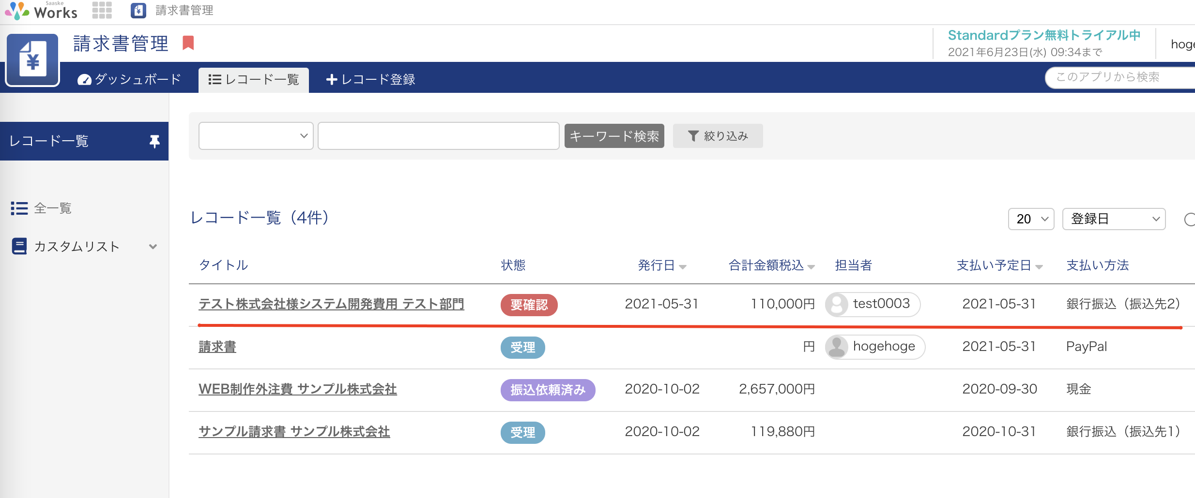Open the レコード登録 tab

click(371, 79)
